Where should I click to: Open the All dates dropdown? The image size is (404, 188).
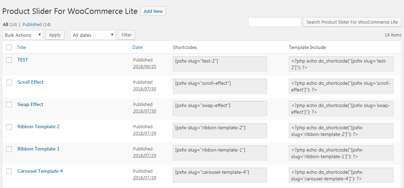93,35
